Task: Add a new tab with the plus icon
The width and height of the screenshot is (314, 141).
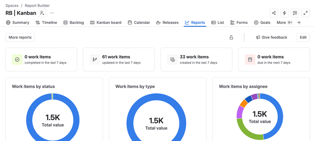Action: (299, 22)
